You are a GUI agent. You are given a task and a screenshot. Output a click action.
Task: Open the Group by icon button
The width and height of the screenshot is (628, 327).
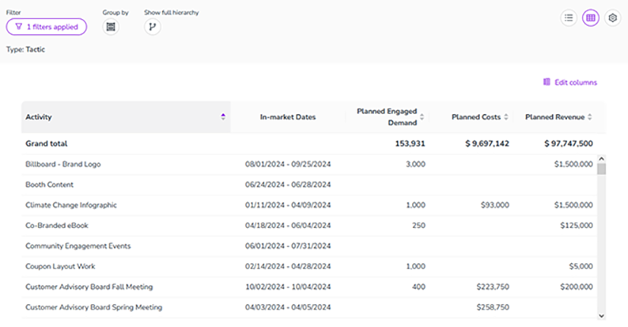coord(110,27)
